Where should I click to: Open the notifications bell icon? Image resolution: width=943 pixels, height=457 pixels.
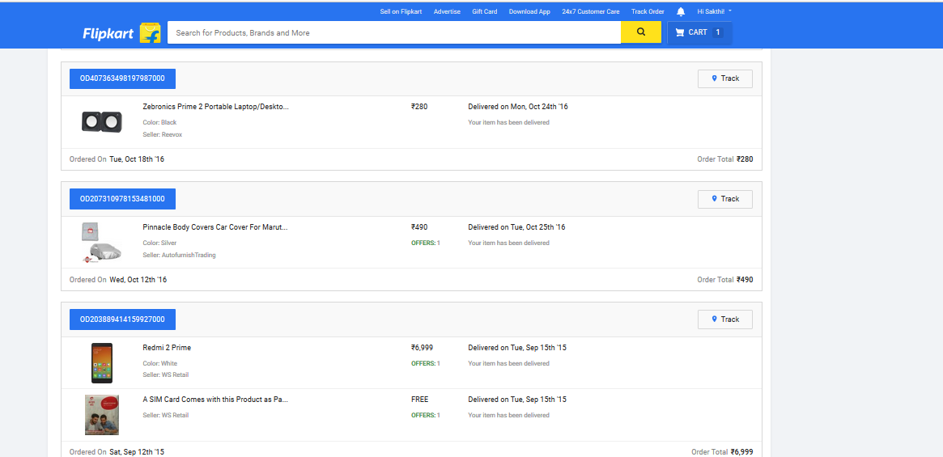click(681, 11)
